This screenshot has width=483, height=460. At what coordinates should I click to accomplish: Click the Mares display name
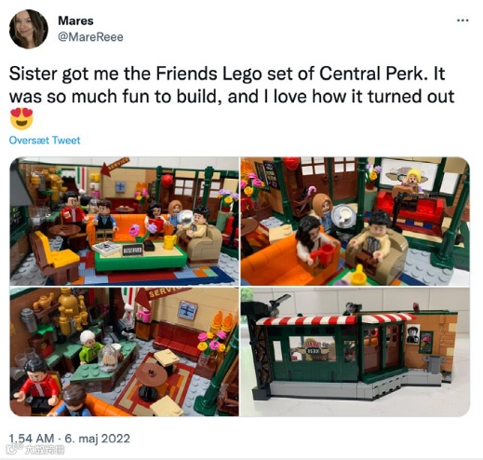(75, 20)
